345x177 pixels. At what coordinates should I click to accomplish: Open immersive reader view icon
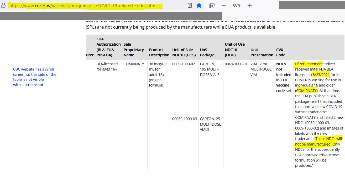point(190,5)
